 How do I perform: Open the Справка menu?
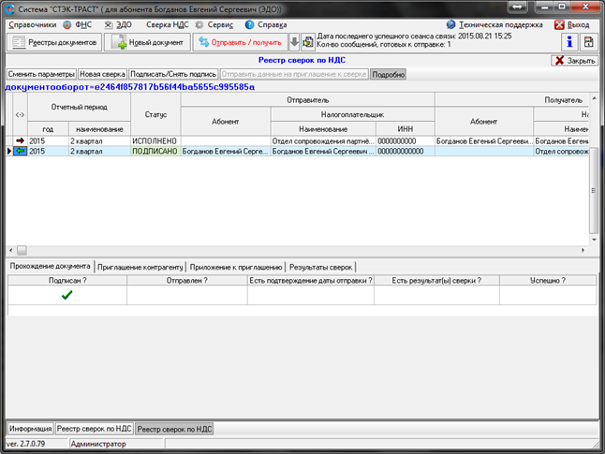tap(272, 24)
